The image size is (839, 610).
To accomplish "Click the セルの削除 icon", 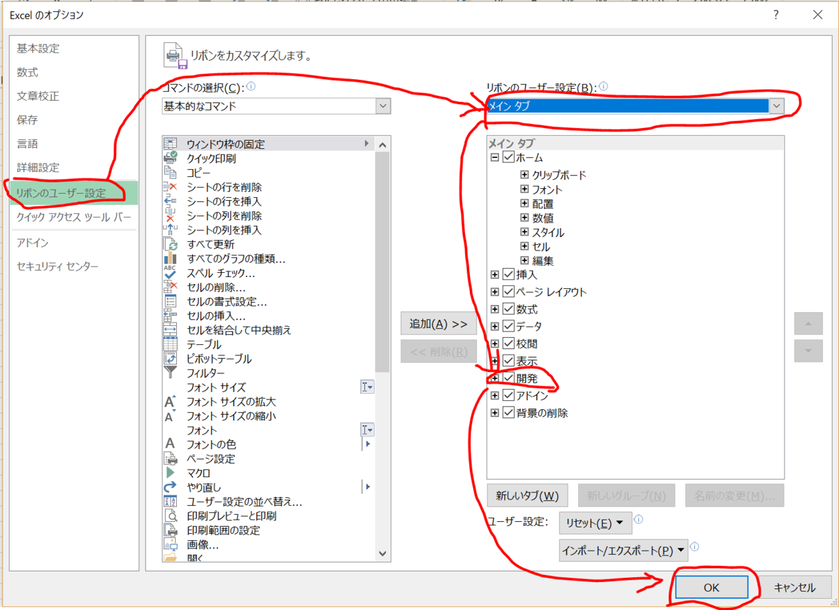I will tap(170, 287).
